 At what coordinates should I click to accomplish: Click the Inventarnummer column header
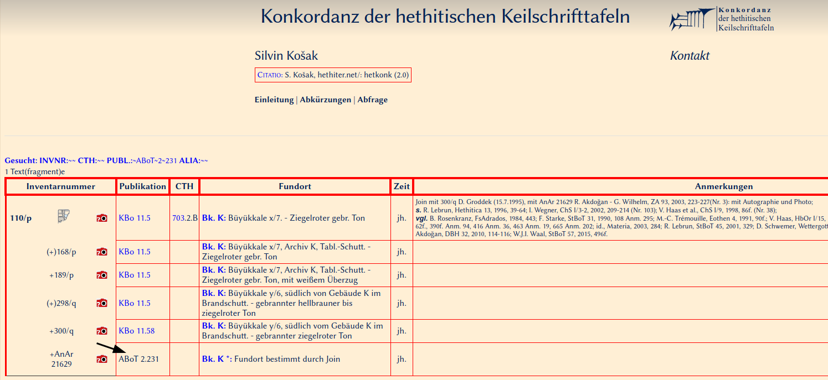(x=60, y=186)
